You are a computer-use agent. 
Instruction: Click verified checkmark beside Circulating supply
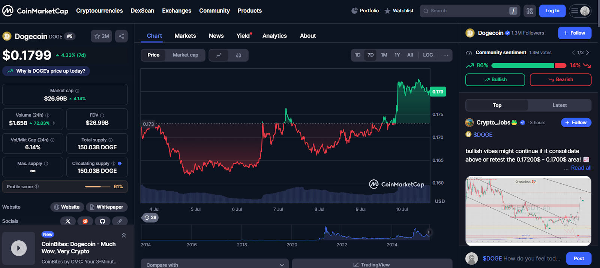[120, 164]
